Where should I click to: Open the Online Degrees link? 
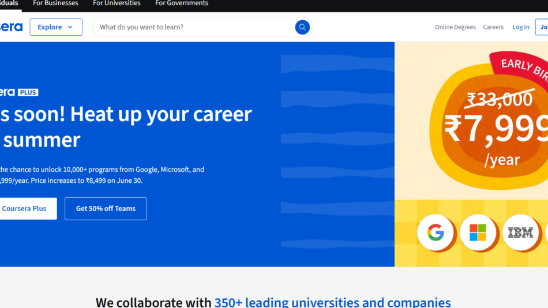click(455, 27)
